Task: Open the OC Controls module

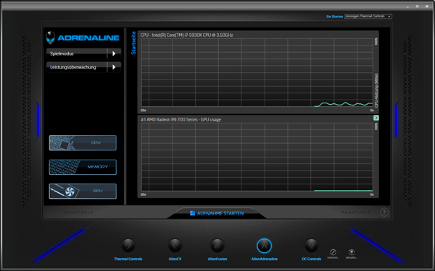Action: (x=311, y=246)
